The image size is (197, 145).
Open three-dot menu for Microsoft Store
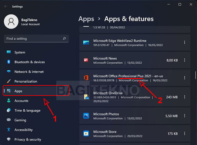click(x=185, y=133)
